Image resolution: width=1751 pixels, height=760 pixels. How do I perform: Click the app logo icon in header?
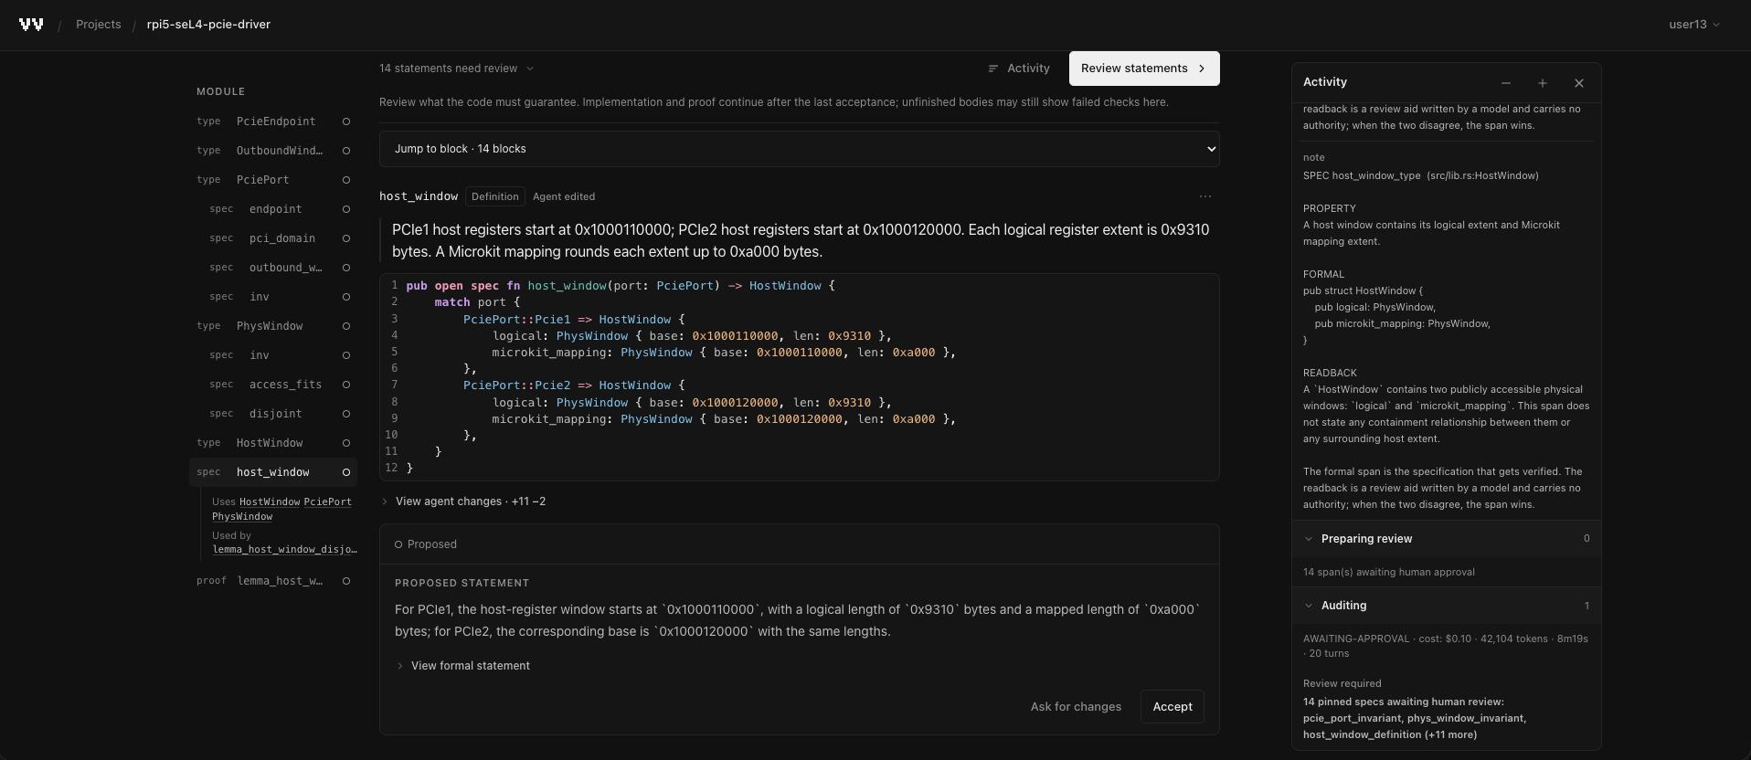(31, 25)
